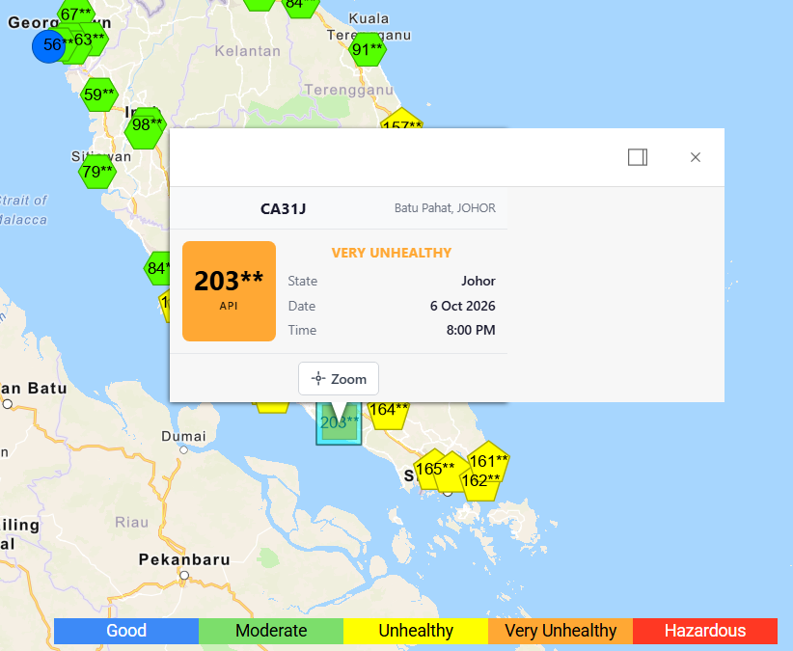Click the 165** yellow pentagon marker
The width and height of the screenshot is (793, 651).
(433, 470)
